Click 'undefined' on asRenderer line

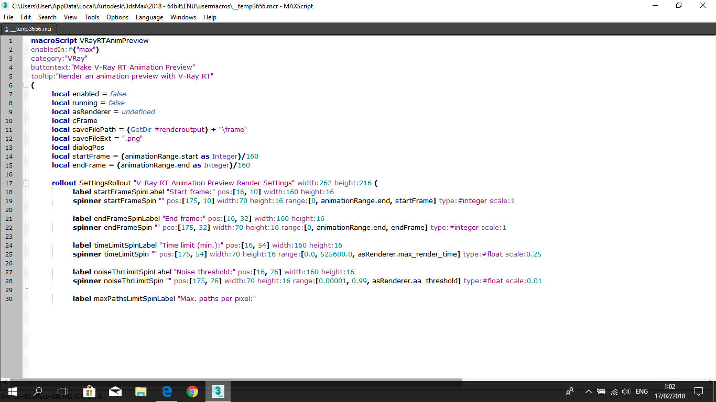[138, 111]
